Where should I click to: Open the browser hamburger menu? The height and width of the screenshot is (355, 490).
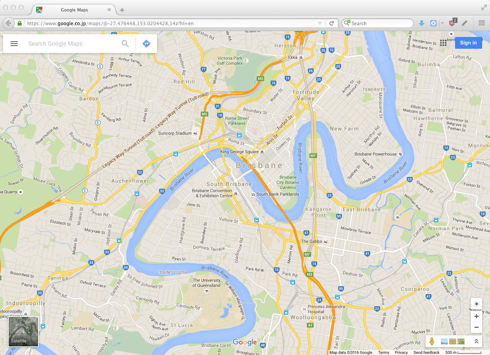click(482, 23)
